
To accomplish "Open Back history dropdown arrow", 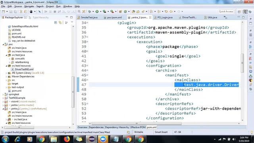I will 175,12.
